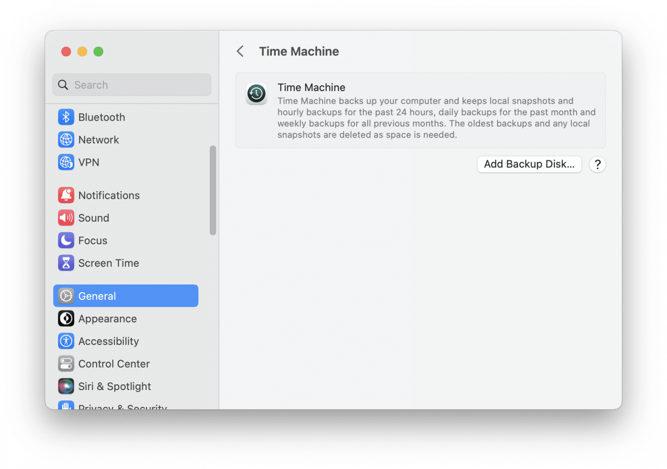This screenshot has height=469, width=667.
Task: Click the Accessibility icon in sidebar
Action: [x=66, y=341]
